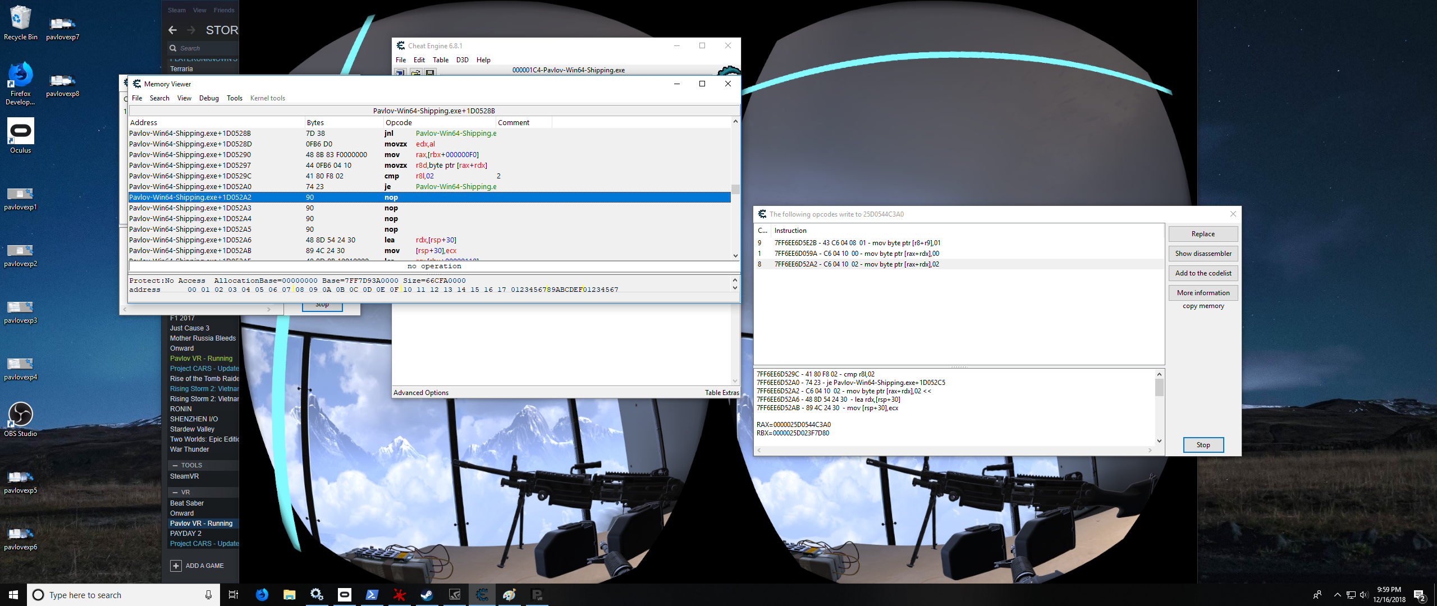
Task: Open PowerShell from the taskbar
Action: point(372,595)
